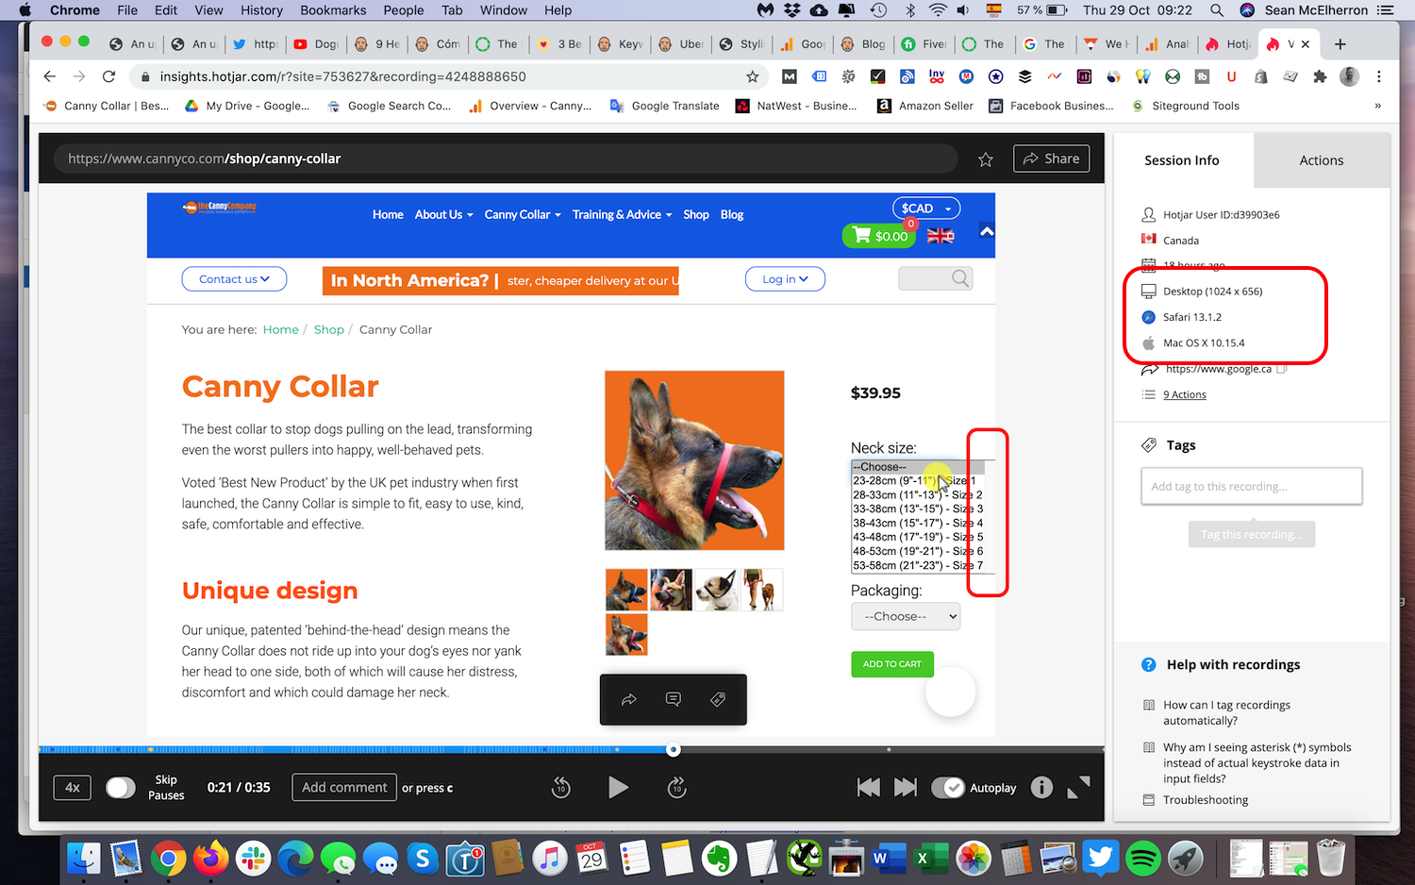Viewport: 1415px width, 885px height.
Task: Jump to previous recording
Action: pos(868,788)
